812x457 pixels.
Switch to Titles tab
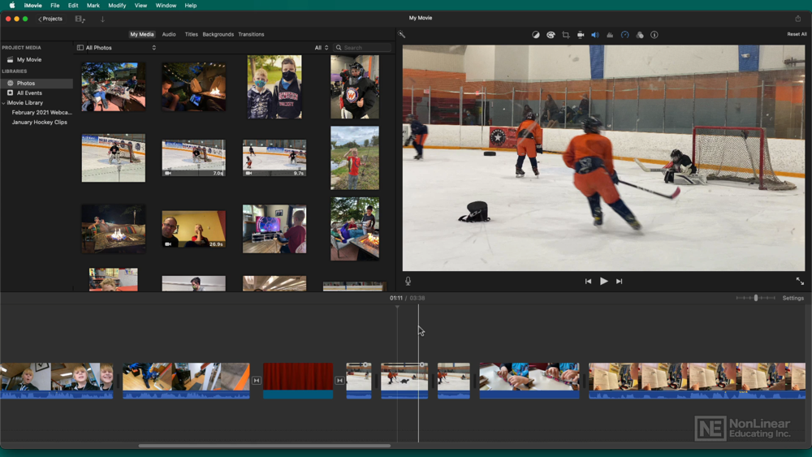click(191, 34)
